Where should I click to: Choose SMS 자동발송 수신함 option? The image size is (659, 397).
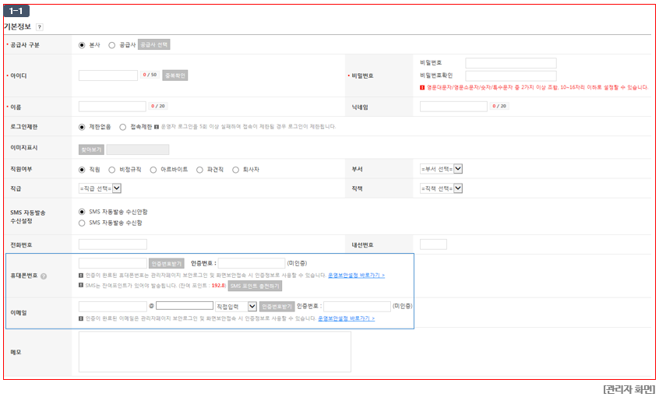[82, 223]
